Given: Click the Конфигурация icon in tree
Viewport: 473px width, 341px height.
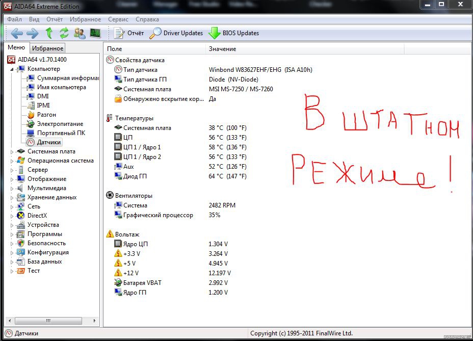Looking at the screenshot, I should (21, 252).
